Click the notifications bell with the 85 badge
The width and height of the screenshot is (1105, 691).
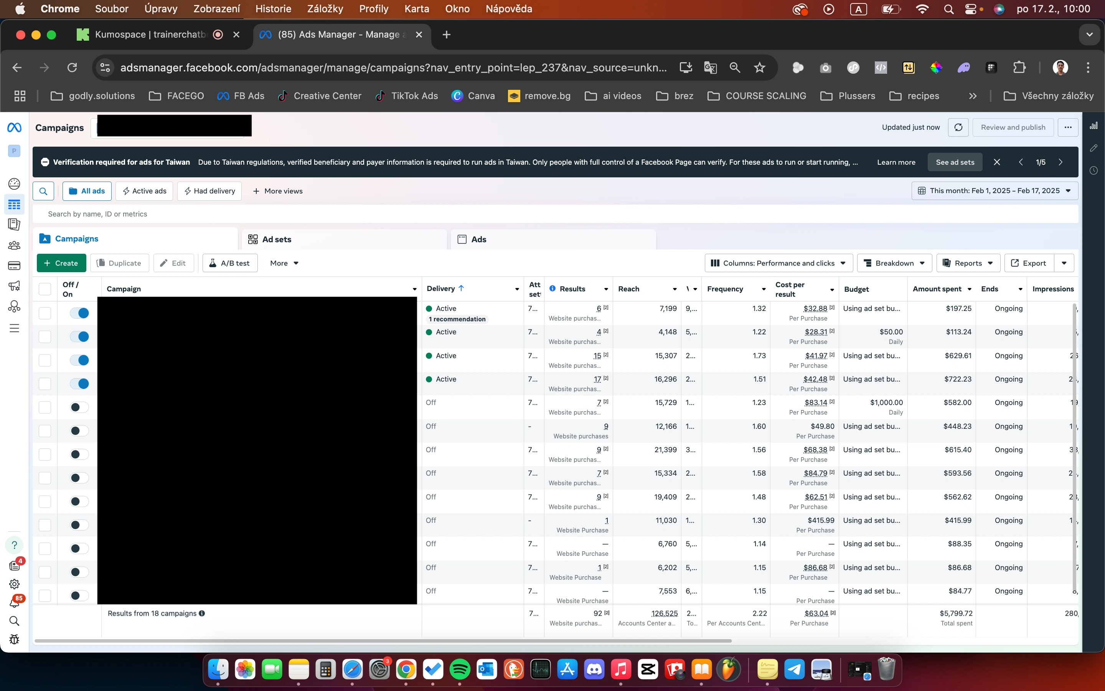(x=14, y=603)
